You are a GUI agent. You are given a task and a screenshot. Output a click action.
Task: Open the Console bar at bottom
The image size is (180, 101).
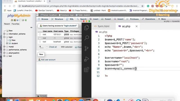click(42, 96)
